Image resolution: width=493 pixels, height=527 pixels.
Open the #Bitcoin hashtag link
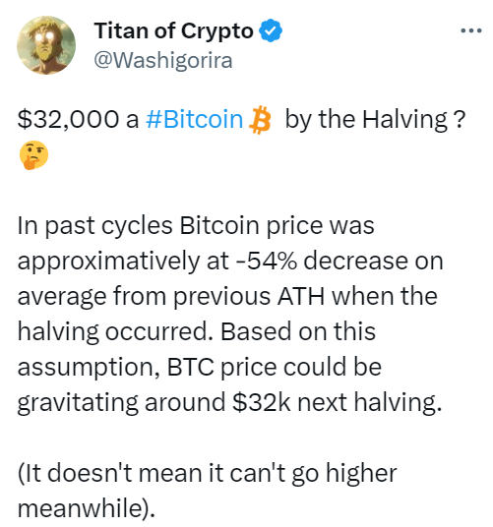[x=195, y=119]
